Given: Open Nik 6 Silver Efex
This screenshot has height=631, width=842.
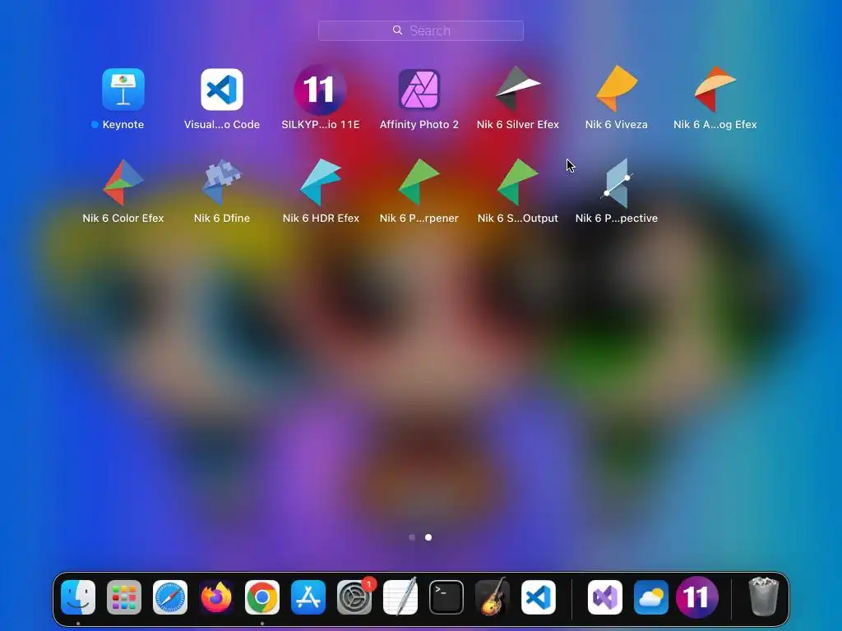Looking at the screenshot, I should coord(518,89).
